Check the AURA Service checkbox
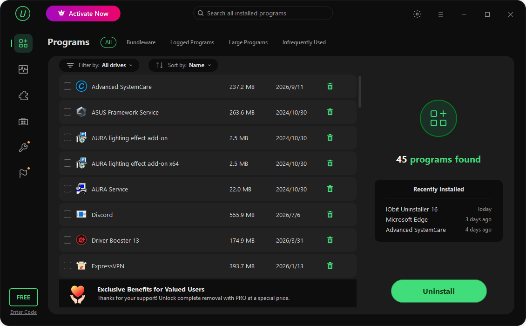 pos(67,189)
